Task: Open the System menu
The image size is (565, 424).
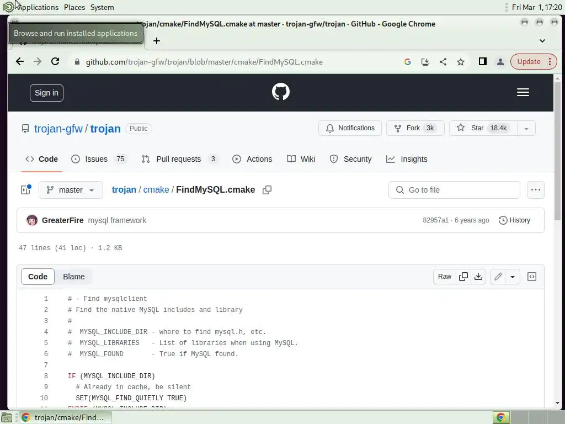Action: pyautogui.click(x=102, y=7)
